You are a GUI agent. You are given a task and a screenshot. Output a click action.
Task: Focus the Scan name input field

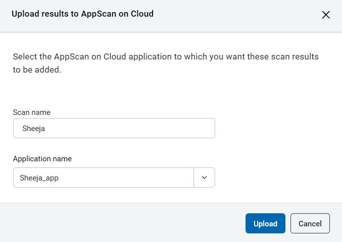114,128
